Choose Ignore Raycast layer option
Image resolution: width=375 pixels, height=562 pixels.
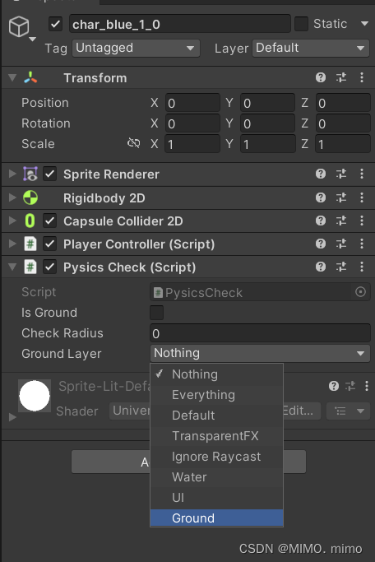(x=216, y=457)
